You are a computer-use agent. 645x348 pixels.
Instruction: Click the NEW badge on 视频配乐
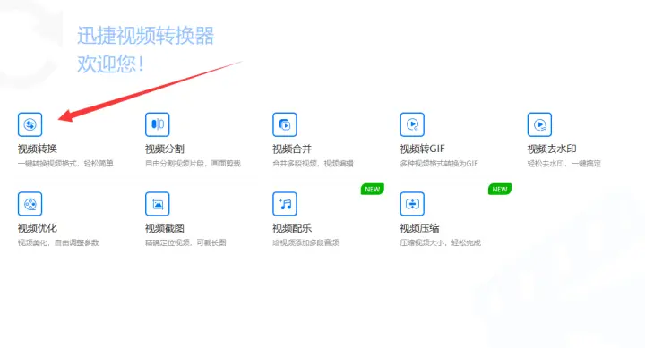tap(373, 189)
